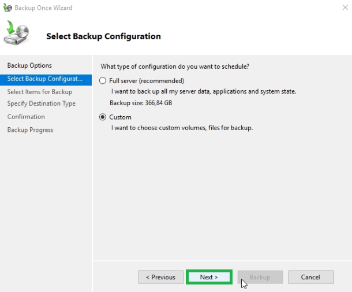Image resolution: width=352 pixels, height=292 pixels.
Task: Click the Backup size: 366,84 GB text
Action: (141, 103)
